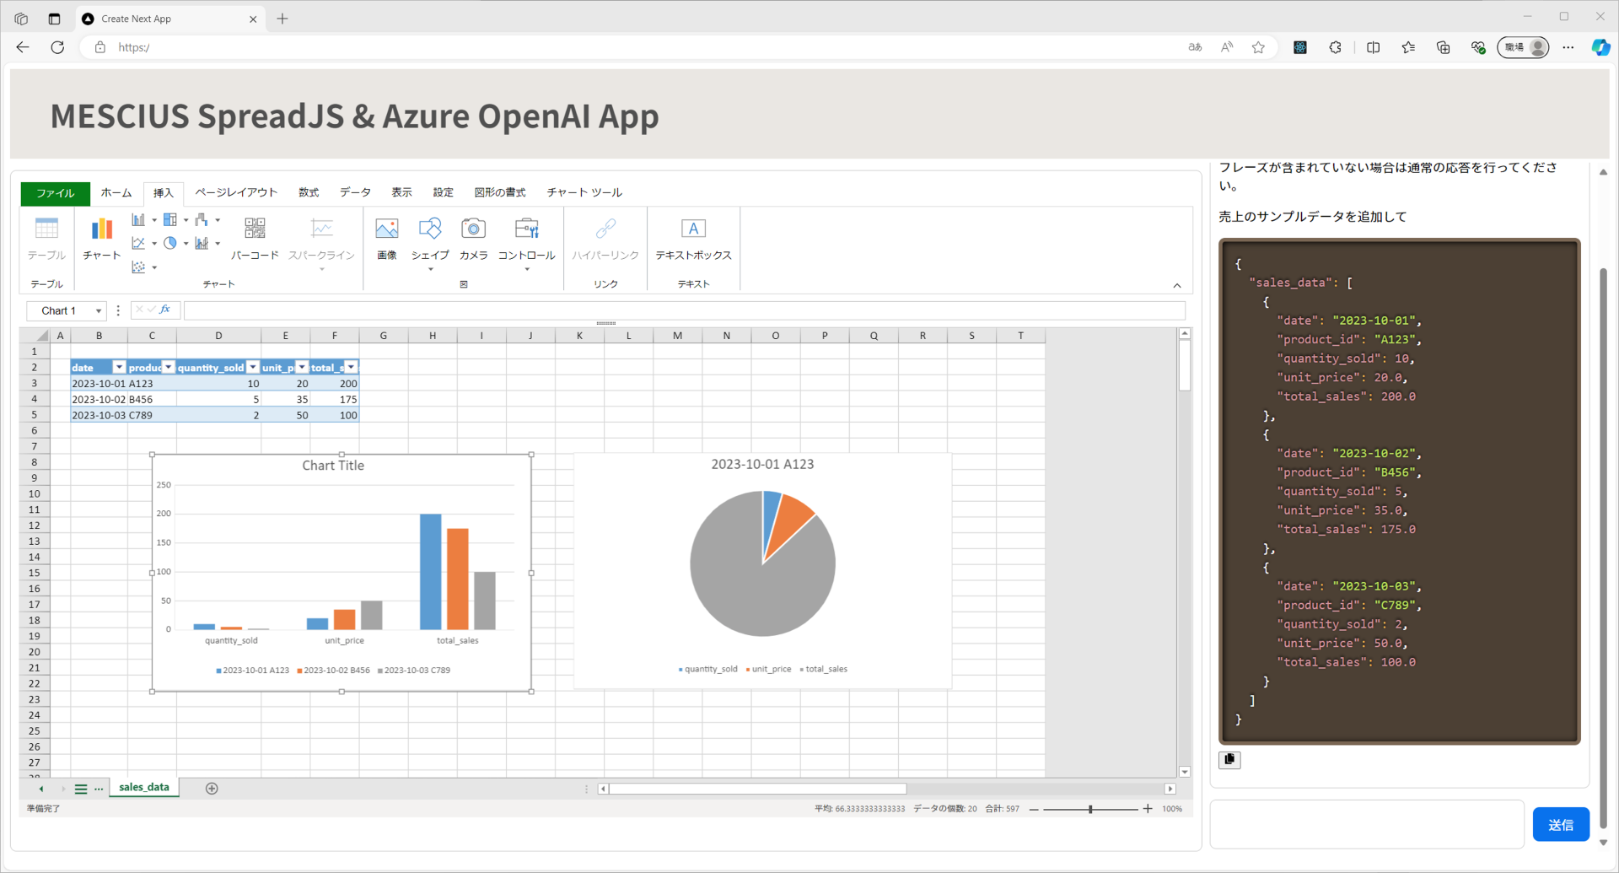Screen dimensions: 1619x873
Task: Insert a waterfall chart from ribbon
Action: (202, 220)
